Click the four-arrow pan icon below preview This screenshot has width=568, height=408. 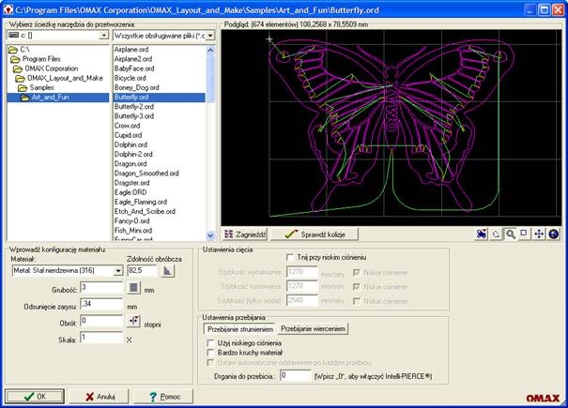[x=538, y=234]
